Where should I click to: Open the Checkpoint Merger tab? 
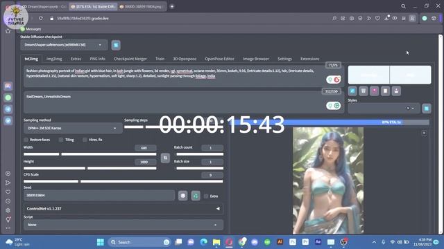[130, 59]
